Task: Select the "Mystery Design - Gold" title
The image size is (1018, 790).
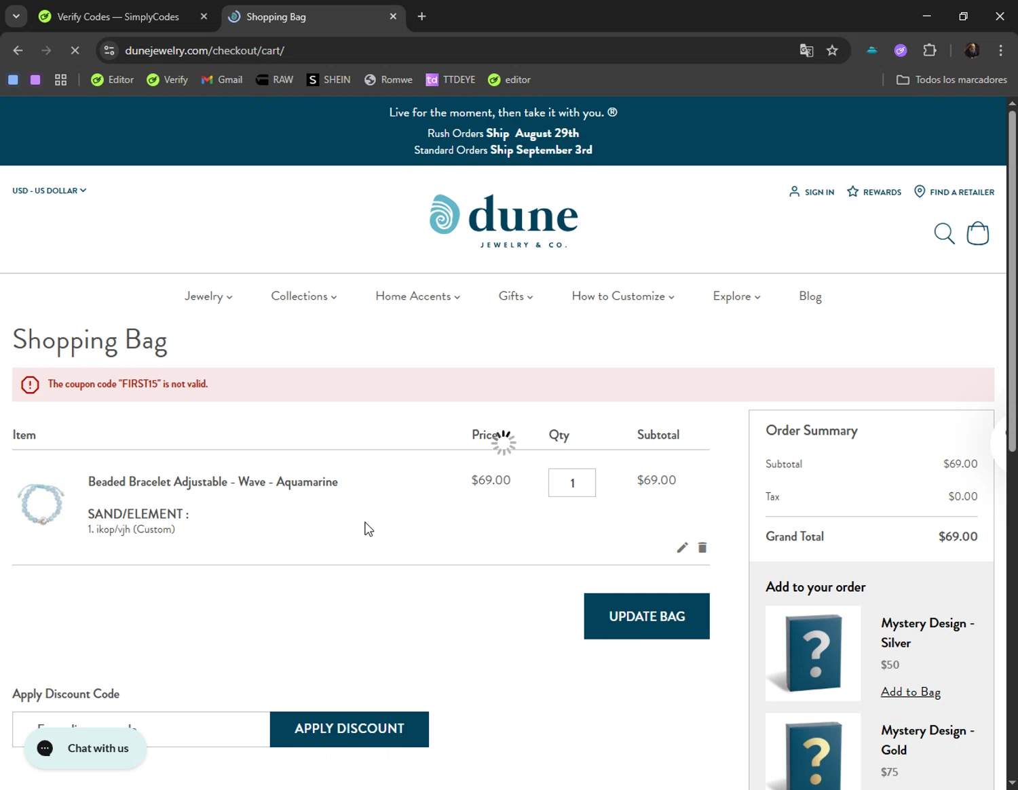Action: (928, 740)
